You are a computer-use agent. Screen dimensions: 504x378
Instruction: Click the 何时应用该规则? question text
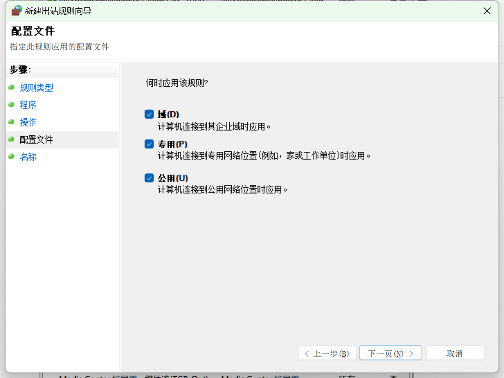177,83
